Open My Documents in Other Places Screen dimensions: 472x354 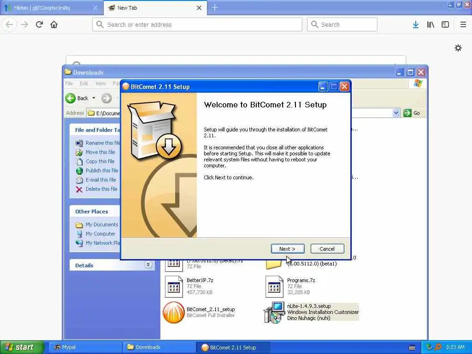coord(102,224)
